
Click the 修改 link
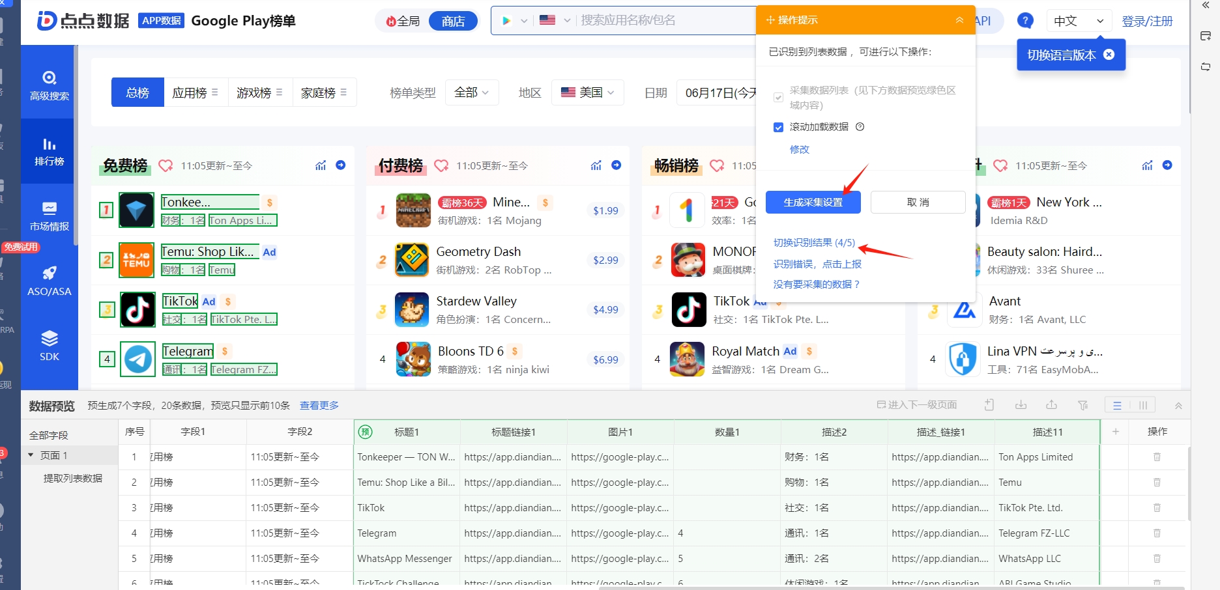(x=800, y=149)
